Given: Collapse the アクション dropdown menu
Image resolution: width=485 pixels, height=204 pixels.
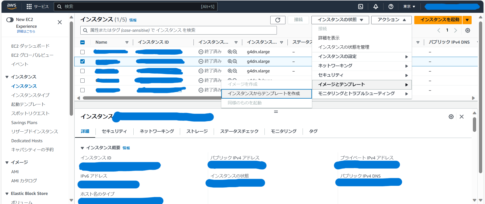Looking at the screenshot, I should [391, 20].
